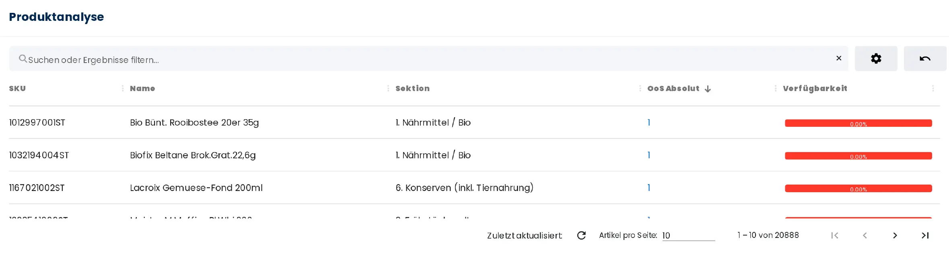Click the settings gear icon
Image resolution: width=949 pixels, height=260 pixels.
tap(876, 59)
